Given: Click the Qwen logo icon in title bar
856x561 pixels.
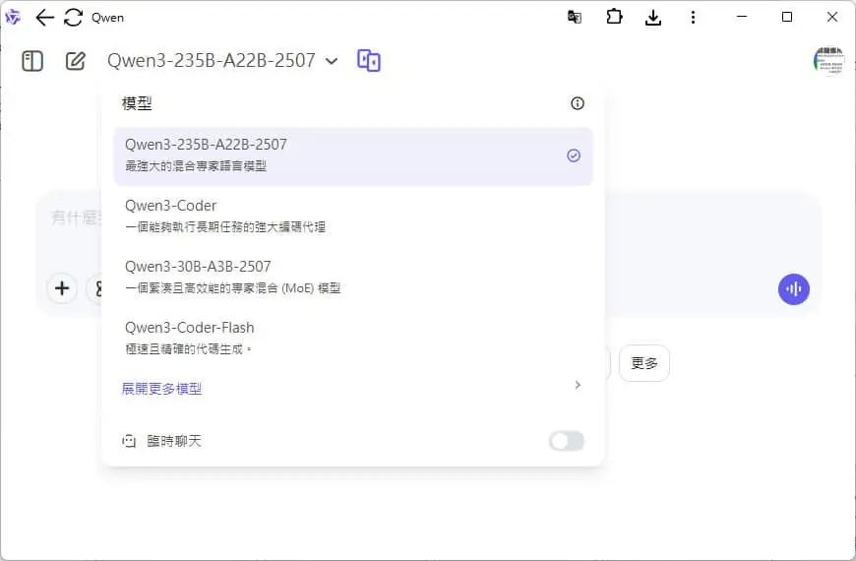Looking at the screenshot, I should click(x=13, y=18).
